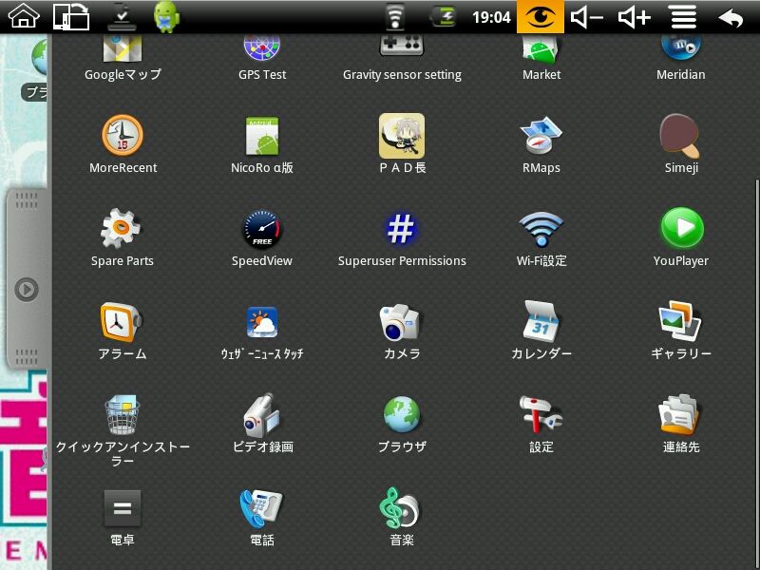
Task: Tap the Home button in status bar
Action: (x=24, y=16)
